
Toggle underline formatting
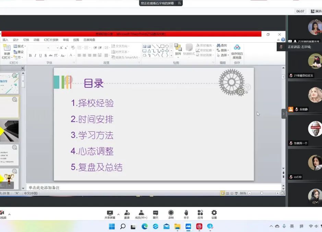(x=40, y=55)
